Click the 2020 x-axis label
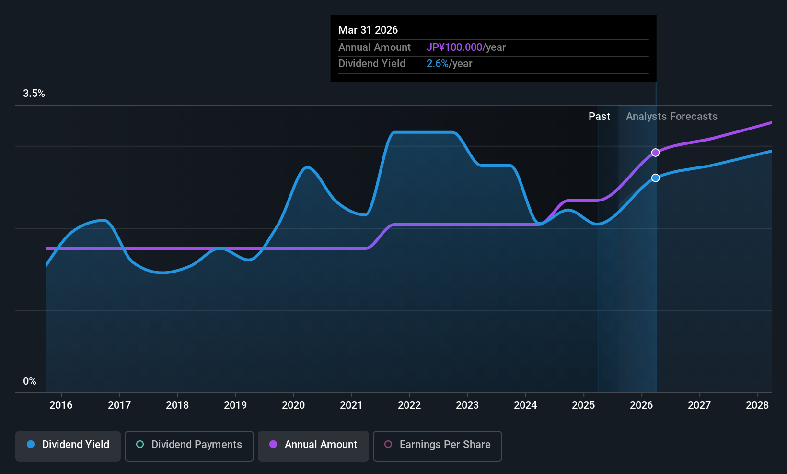This screenshot has height=474, width=787. (293, 405)
